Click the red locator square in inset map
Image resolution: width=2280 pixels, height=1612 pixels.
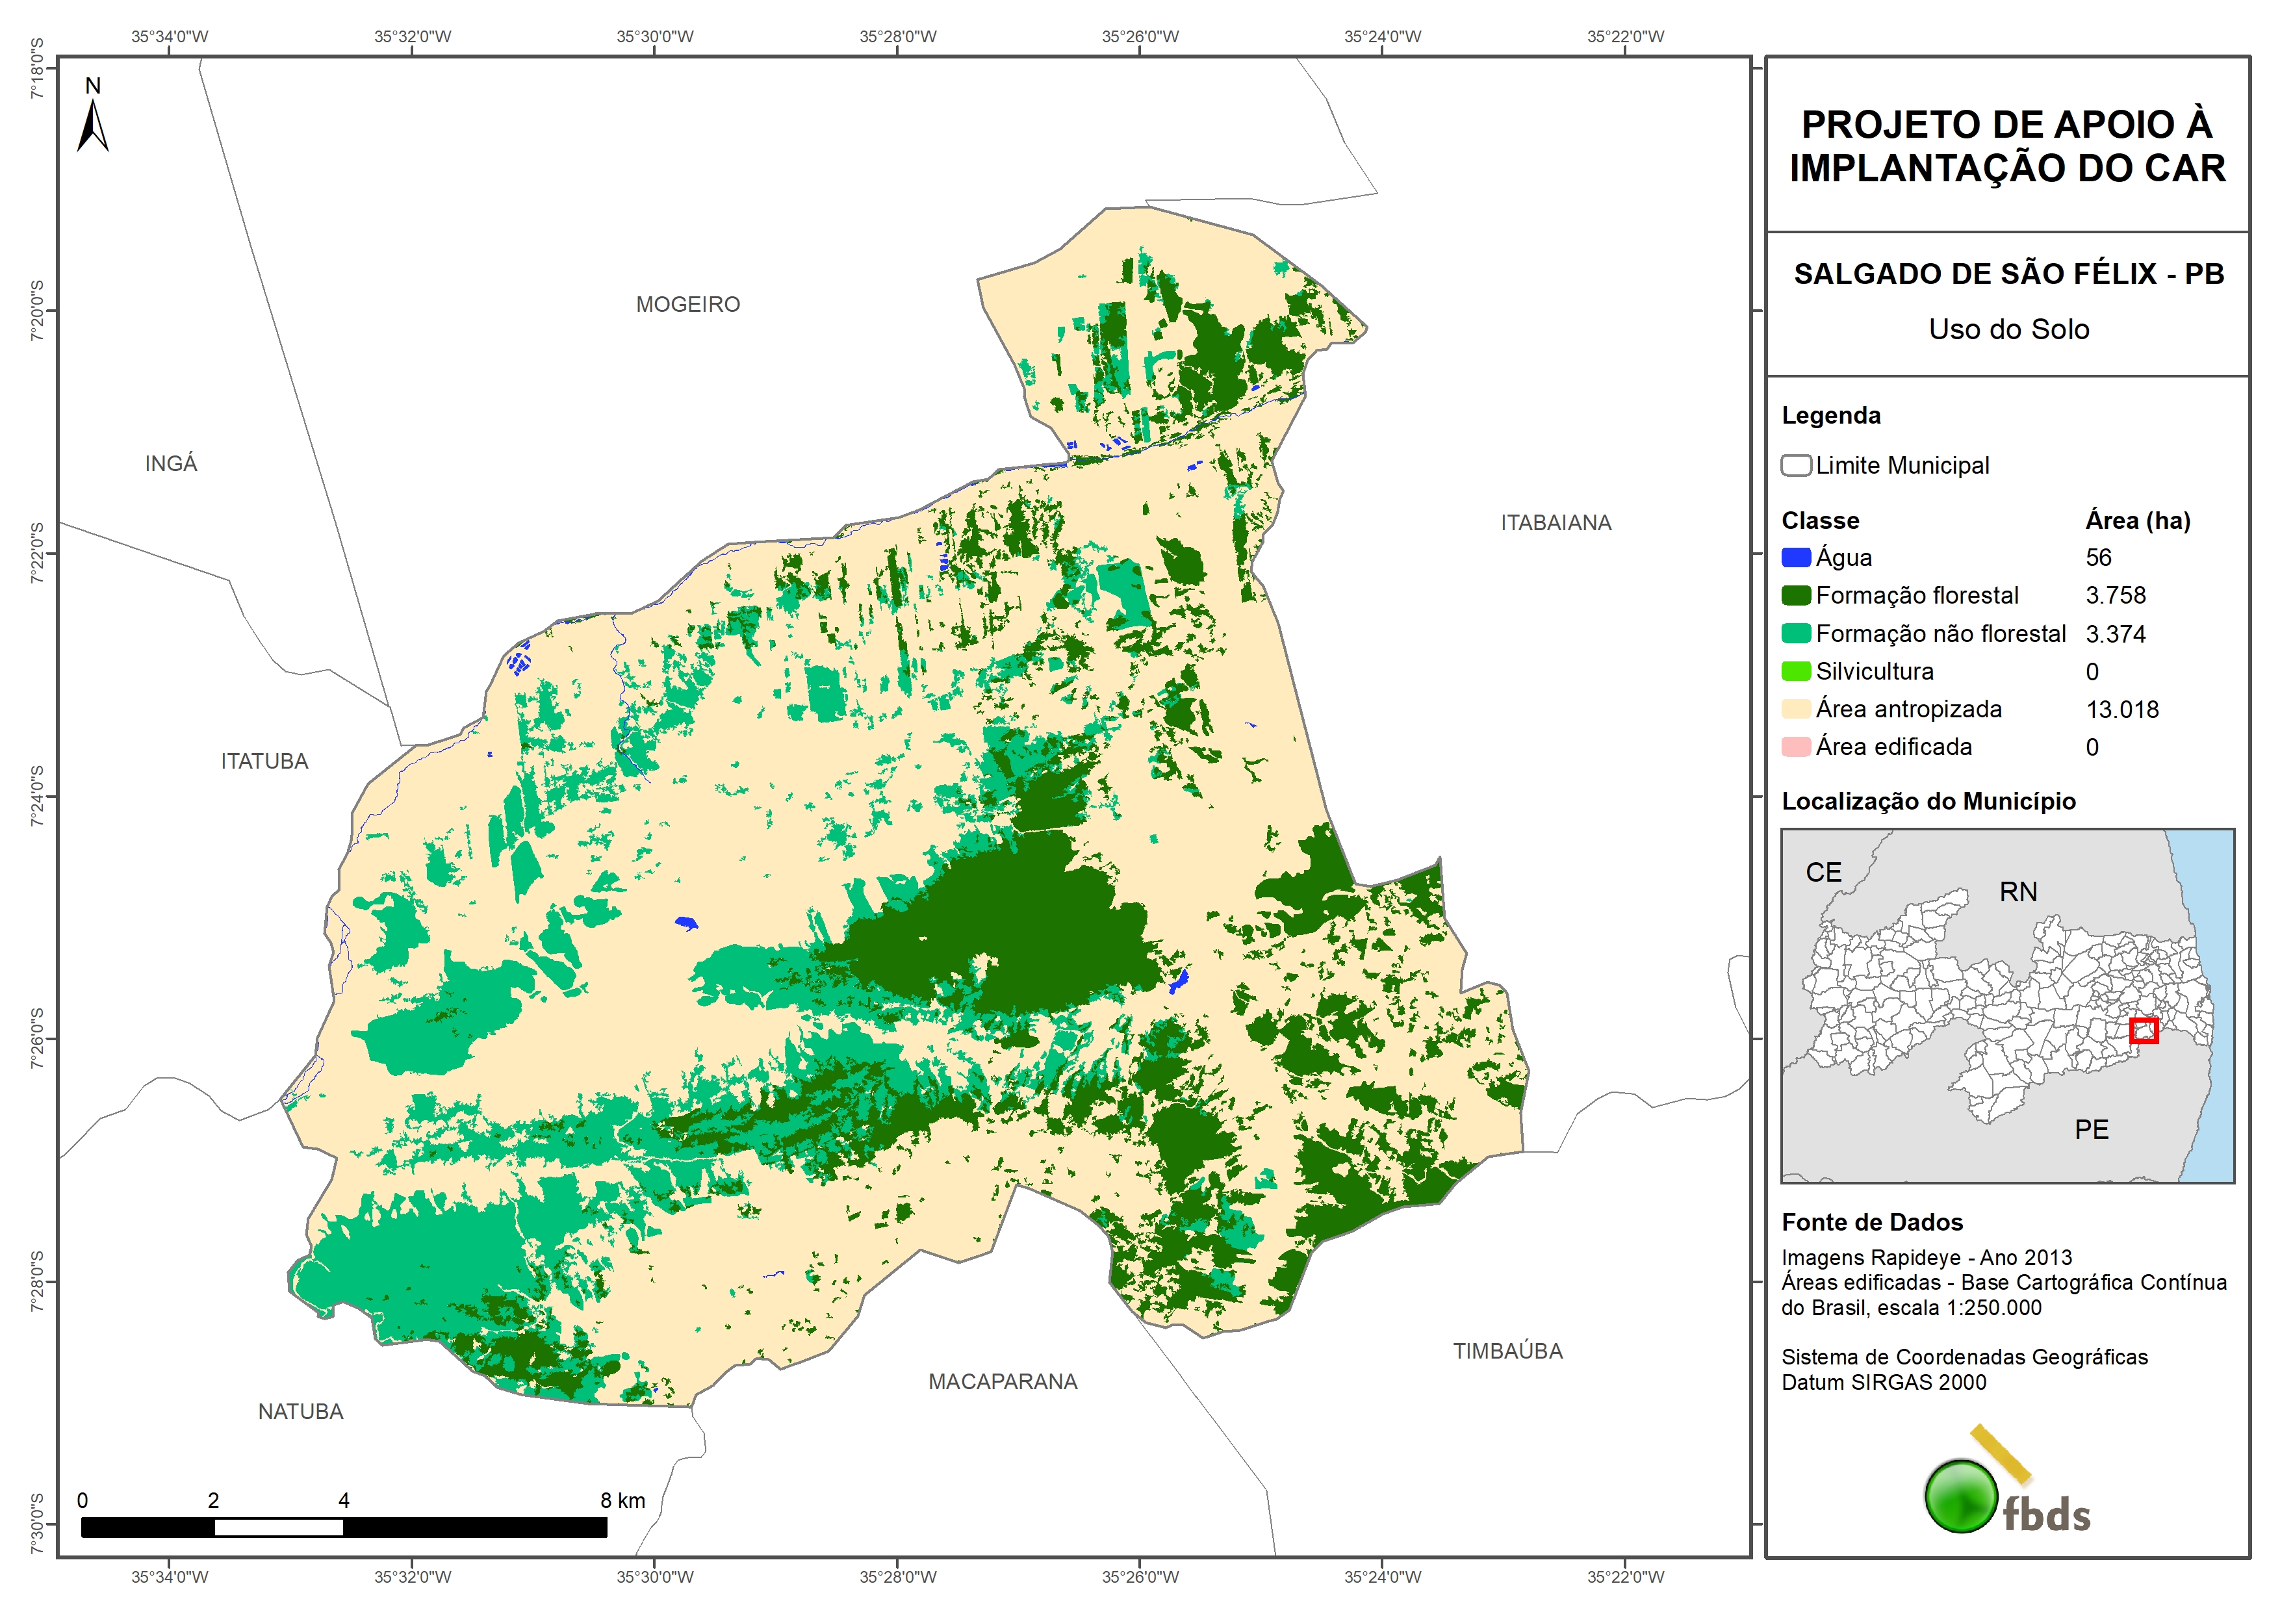(x=2143, y=1030)
